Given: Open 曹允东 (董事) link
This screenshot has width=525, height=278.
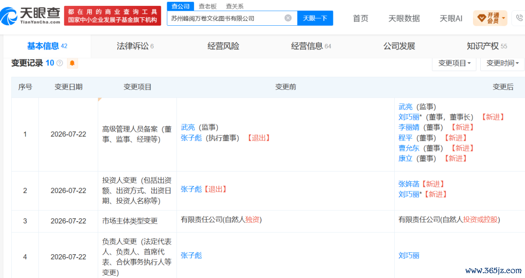Looking at the screenshot, I should (409, 148).
